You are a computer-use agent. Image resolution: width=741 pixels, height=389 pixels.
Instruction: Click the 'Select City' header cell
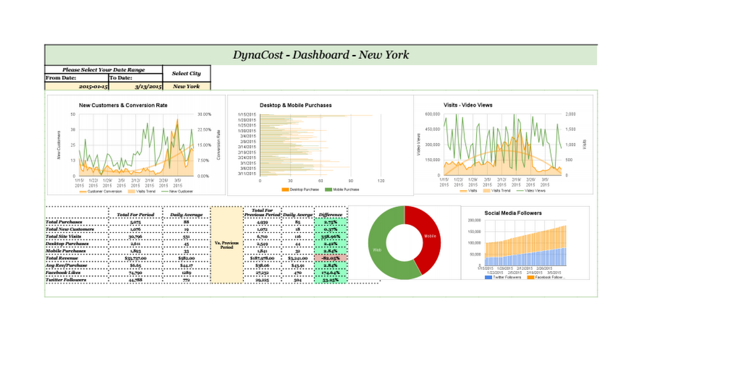coord(186,73)
